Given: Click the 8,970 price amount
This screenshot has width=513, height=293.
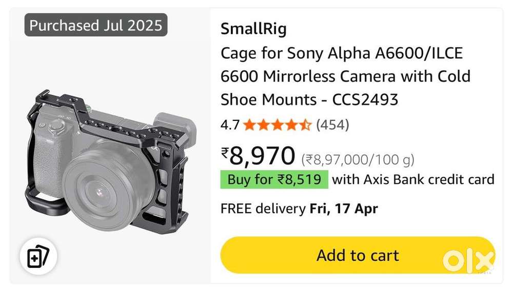Looking at the screenshot, I should coord(263,156).
